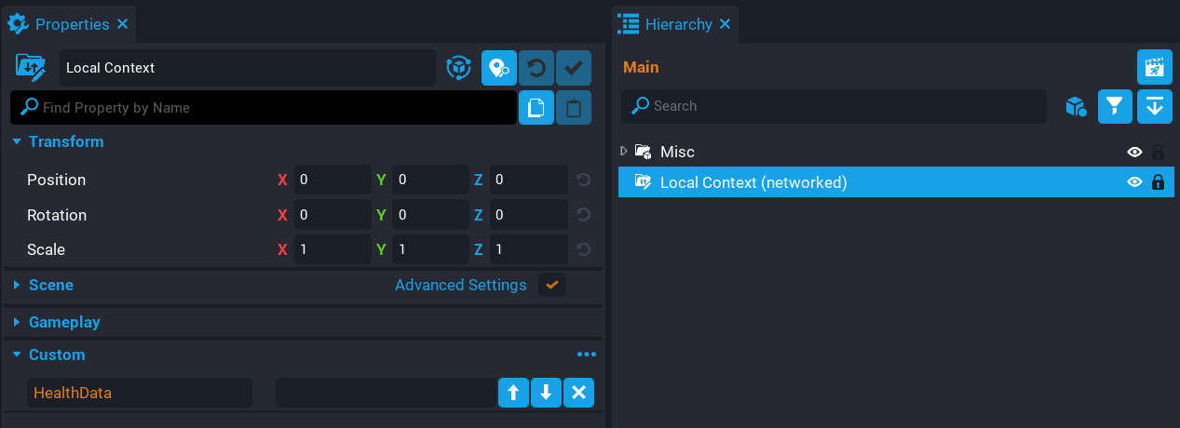Open the Custom section three-dots menu
Screen dimensions: 1180x428
(586, 354)
